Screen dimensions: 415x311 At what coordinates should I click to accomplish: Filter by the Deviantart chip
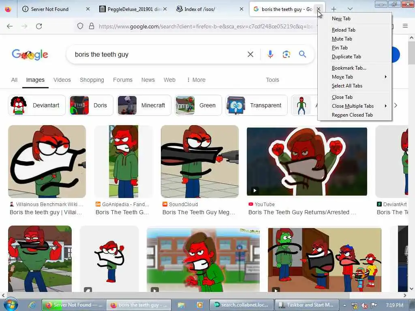(37, 105)
